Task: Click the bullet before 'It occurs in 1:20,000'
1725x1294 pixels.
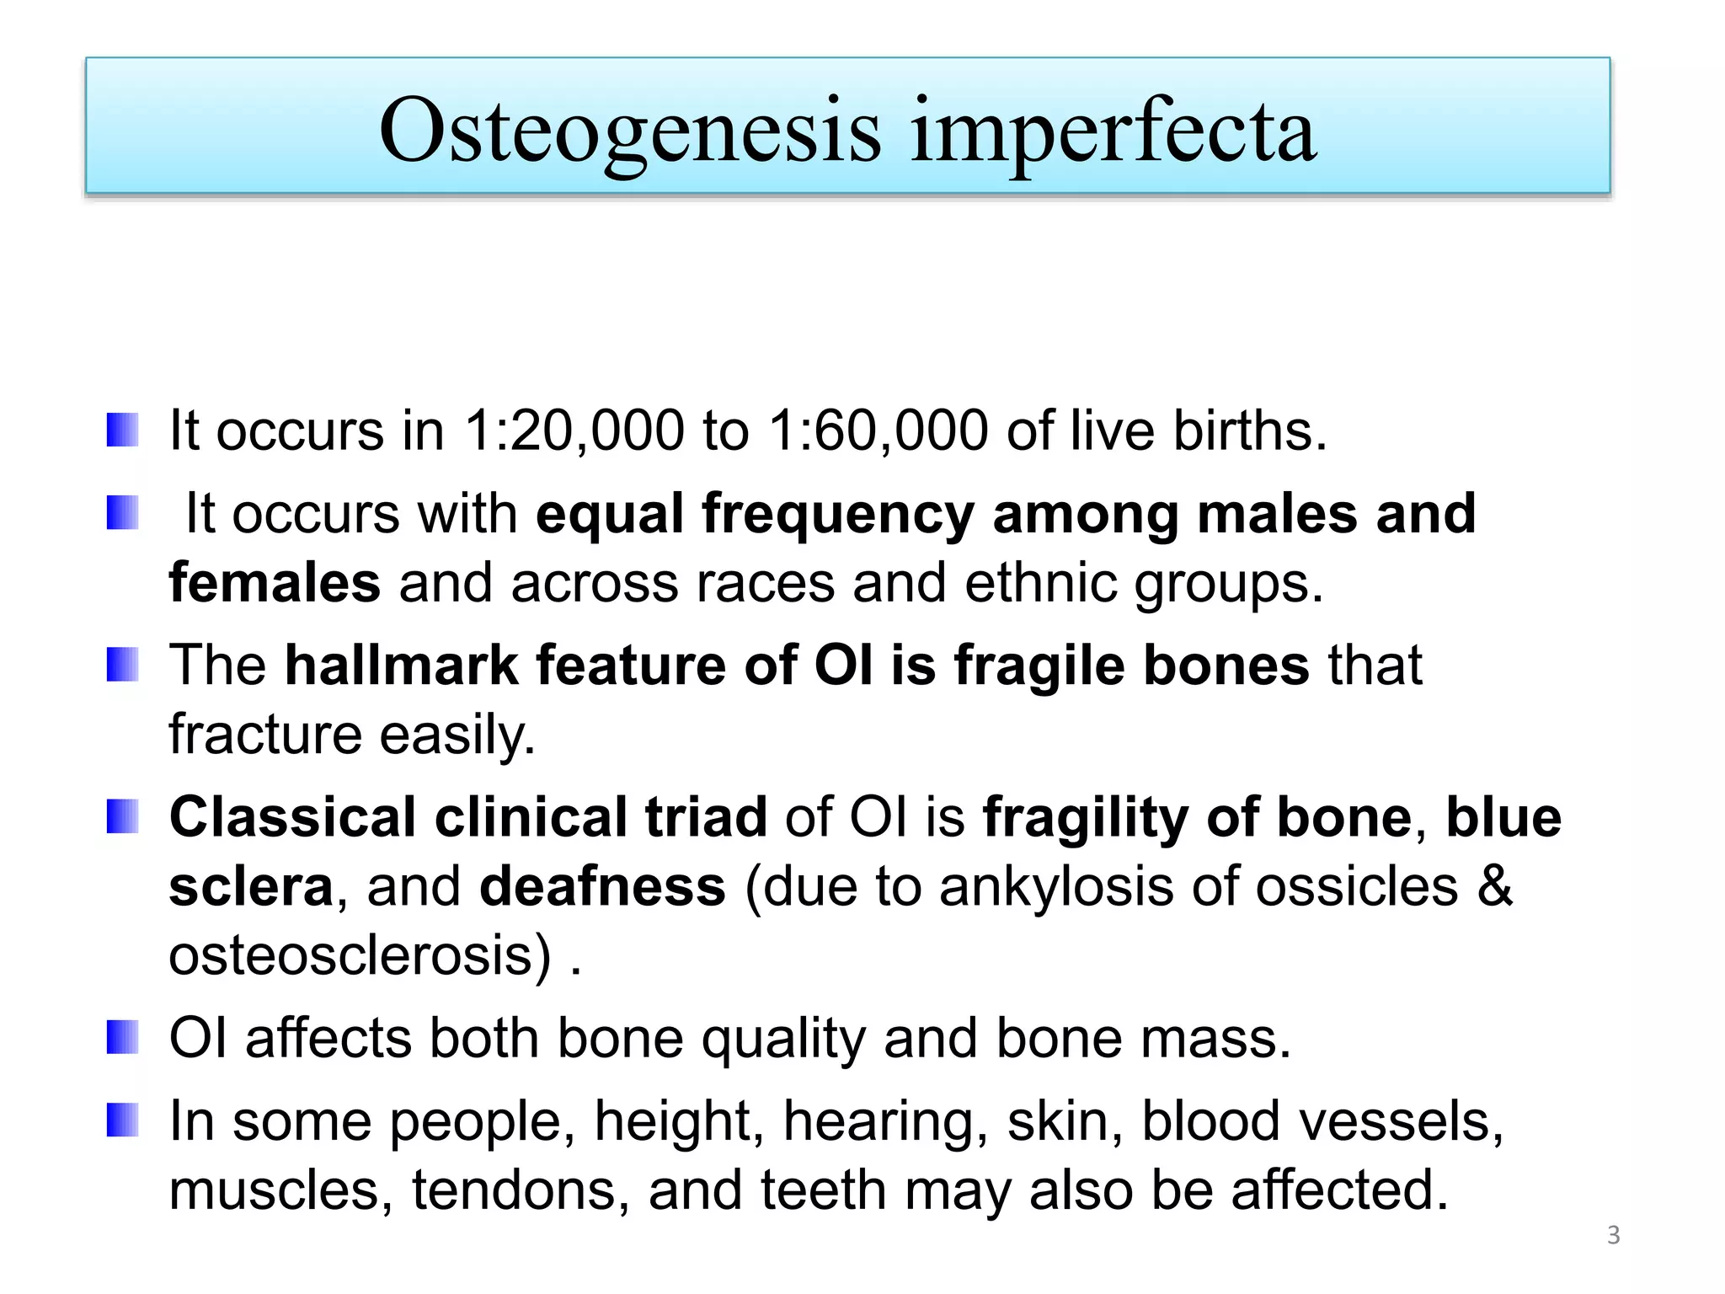Action: [122, 430]
